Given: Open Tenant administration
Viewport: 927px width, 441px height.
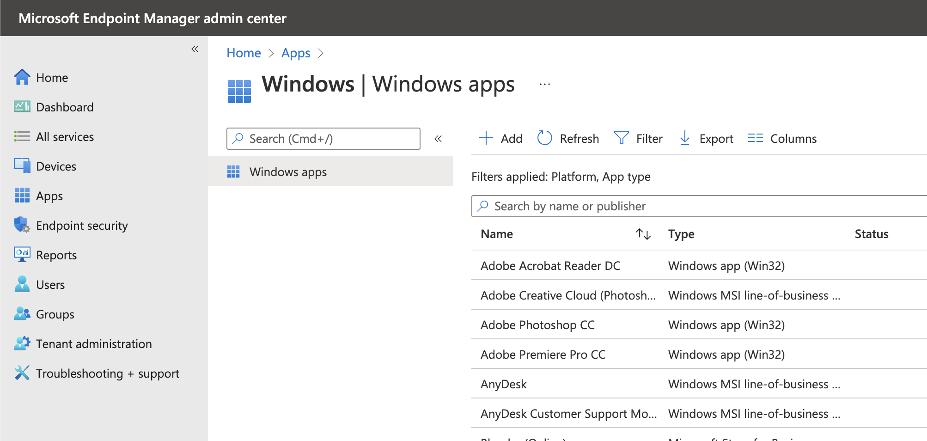Looking at the screenshot, I should tap(94, 344).
